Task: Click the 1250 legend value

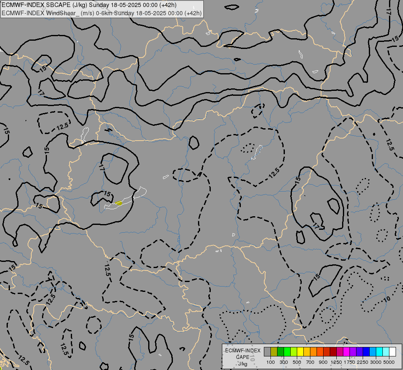Action: pyautogui.click(x=336, y=362)
